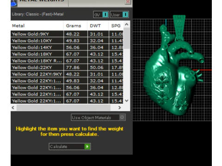The image size is (222, 166).
Task: Click the pendant bail at the top of the heart
Action: coord(179,27)
